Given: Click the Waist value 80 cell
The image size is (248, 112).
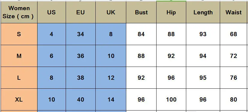Looking at the screenshot, I should click(234, 99).
